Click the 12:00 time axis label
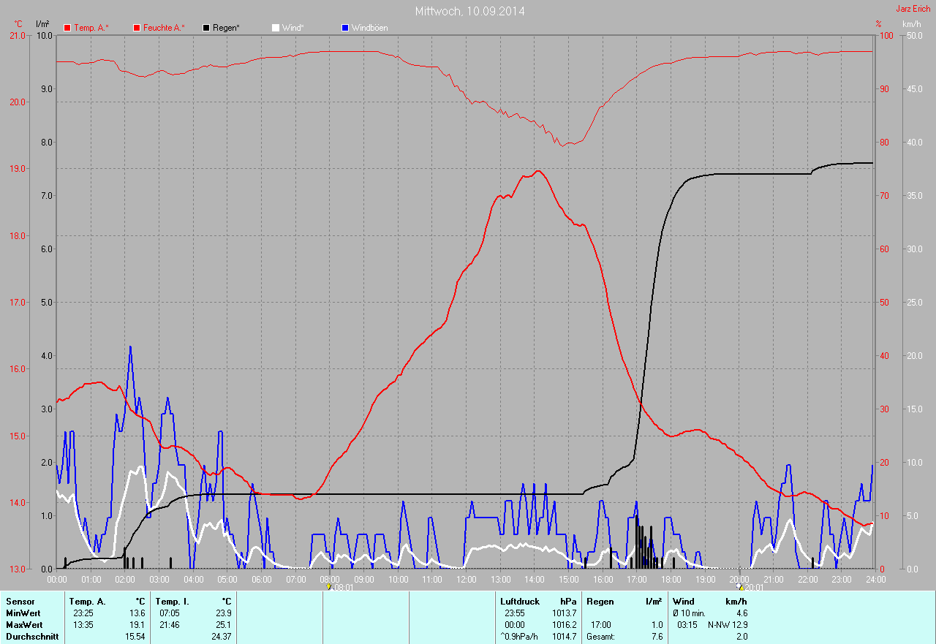The image size is (936, 644). [467, 579]
